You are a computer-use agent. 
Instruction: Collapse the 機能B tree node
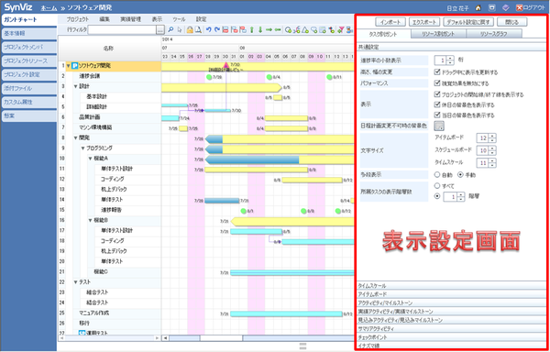pos(90,221)
